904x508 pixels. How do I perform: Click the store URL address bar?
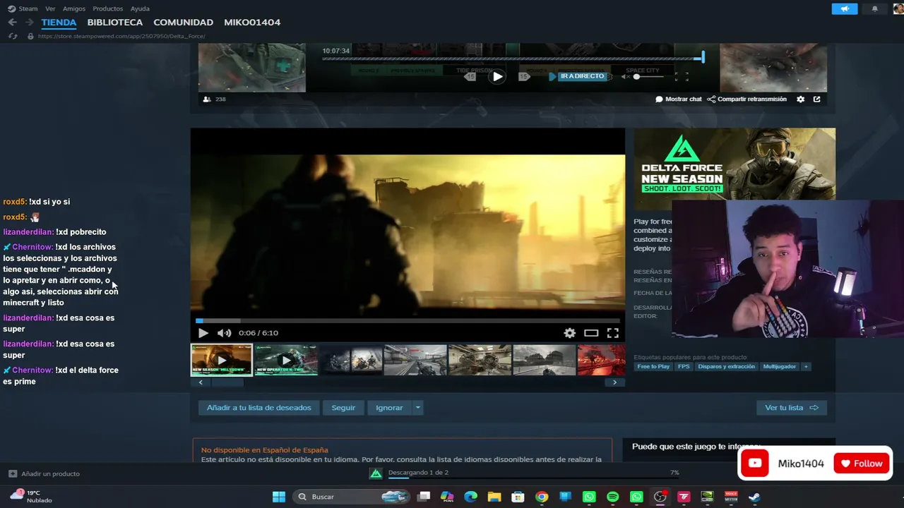(x=121, y=36)
